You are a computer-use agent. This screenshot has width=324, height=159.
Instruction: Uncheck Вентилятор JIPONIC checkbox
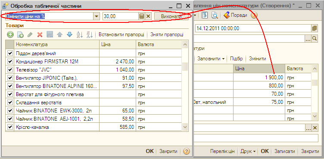point(10,78)
